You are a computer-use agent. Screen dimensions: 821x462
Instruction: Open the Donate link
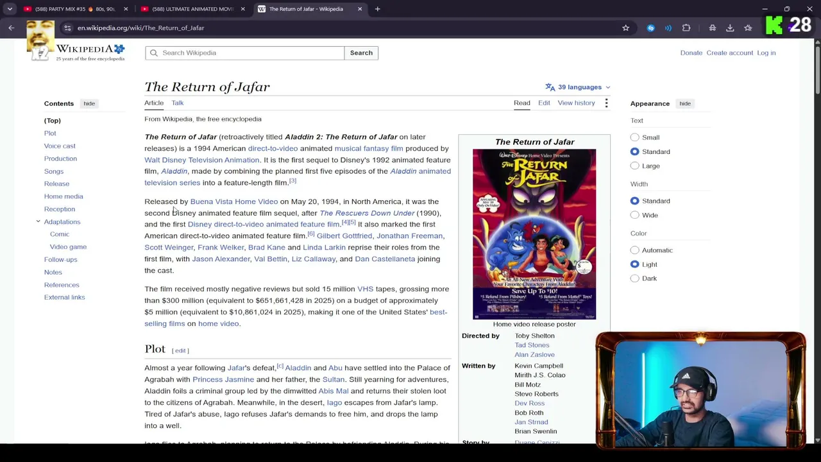pos(691,53)
